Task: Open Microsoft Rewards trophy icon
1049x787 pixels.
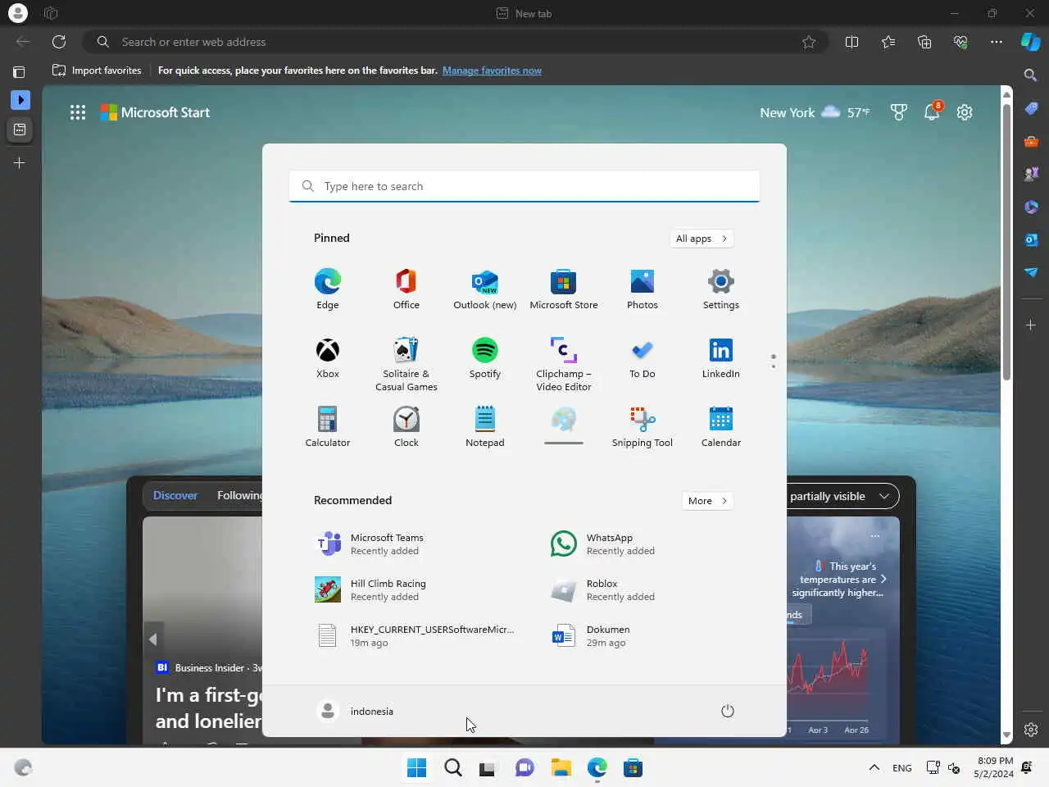Action: tap(899, 112)
